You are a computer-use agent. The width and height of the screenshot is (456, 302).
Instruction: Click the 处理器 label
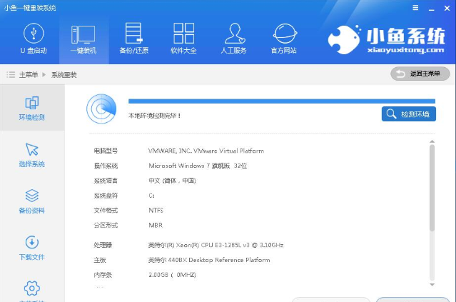(103, 245)
